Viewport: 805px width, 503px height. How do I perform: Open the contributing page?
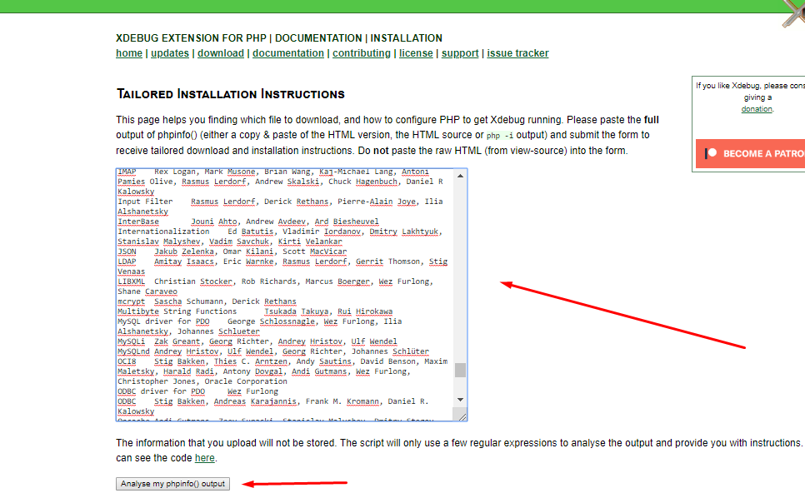coord(362,53)
